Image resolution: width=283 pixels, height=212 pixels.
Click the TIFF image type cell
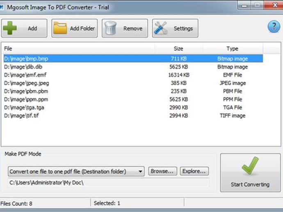[233, 116]
